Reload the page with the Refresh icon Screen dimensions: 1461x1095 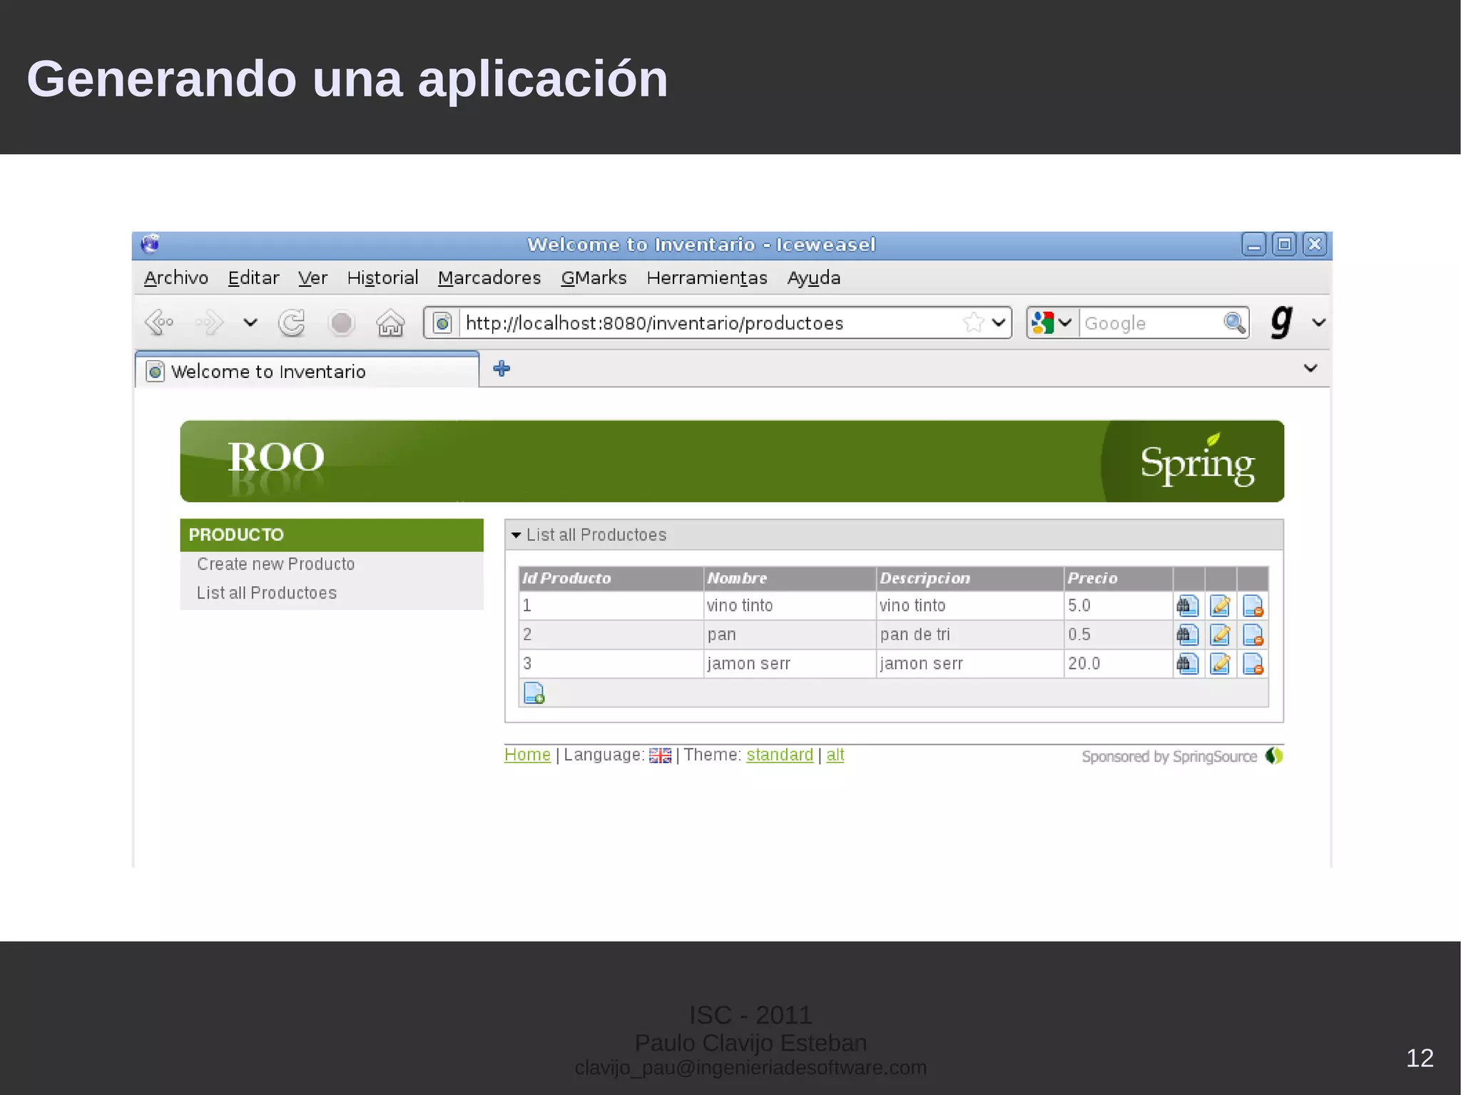[292, 323]
